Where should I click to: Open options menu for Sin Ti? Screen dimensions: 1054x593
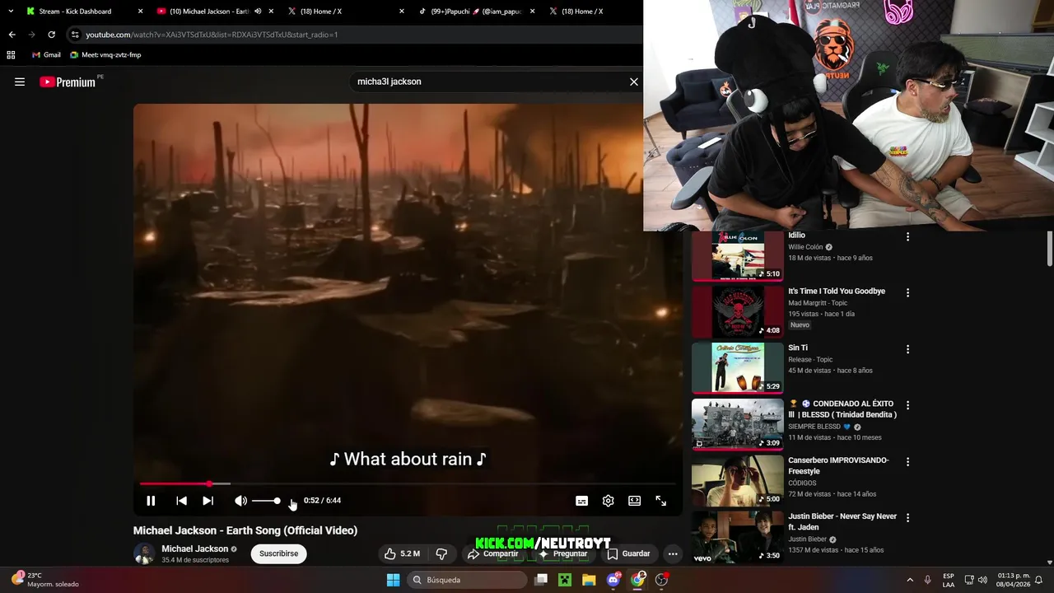907,349
